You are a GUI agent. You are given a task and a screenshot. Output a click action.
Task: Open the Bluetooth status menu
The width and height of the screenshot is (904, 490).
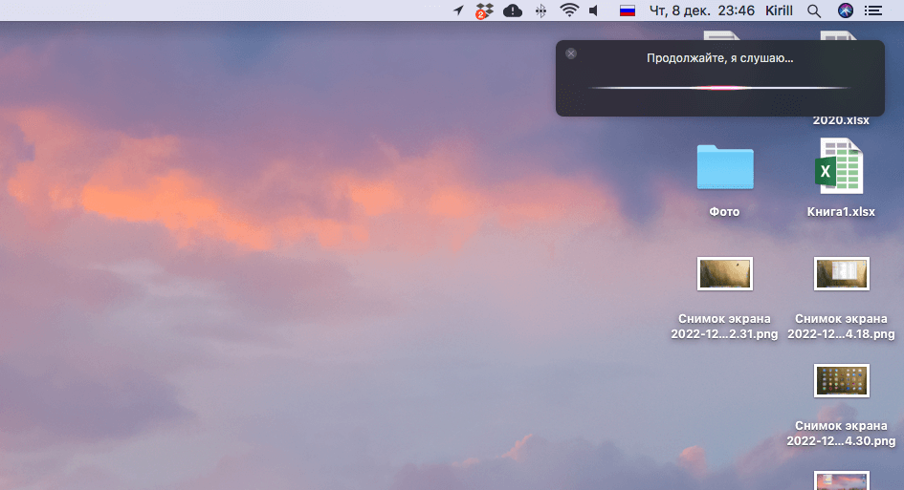[540, 11]
